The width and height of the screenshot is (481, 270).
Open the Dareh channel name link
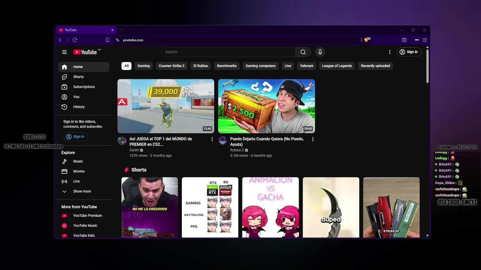[134, 150]
